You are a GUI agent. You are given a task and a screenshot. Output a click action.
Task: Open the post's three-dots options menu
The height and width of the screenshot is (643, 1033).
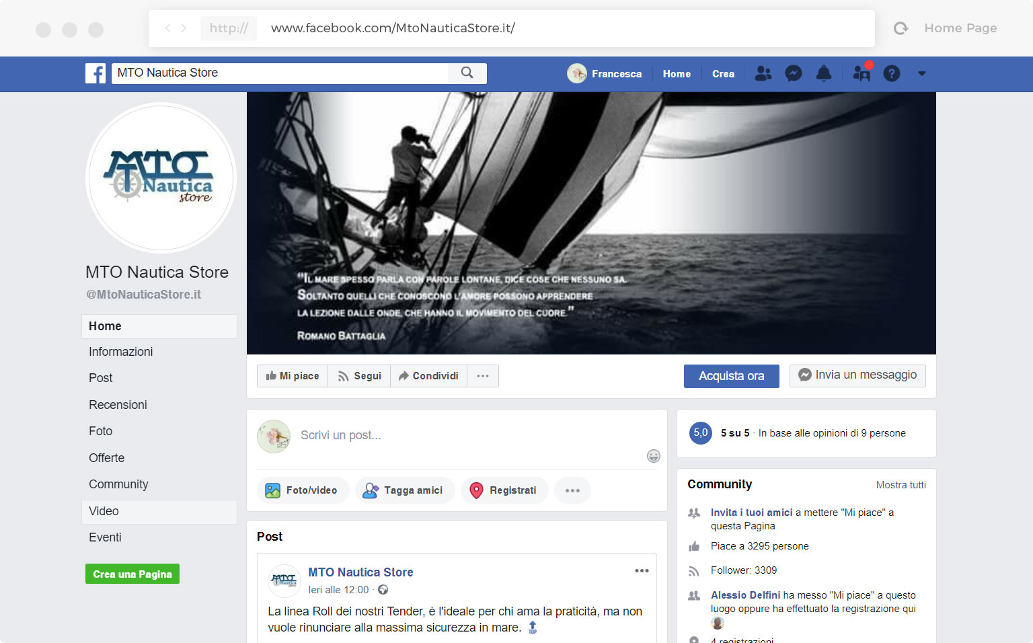point(642,571)
